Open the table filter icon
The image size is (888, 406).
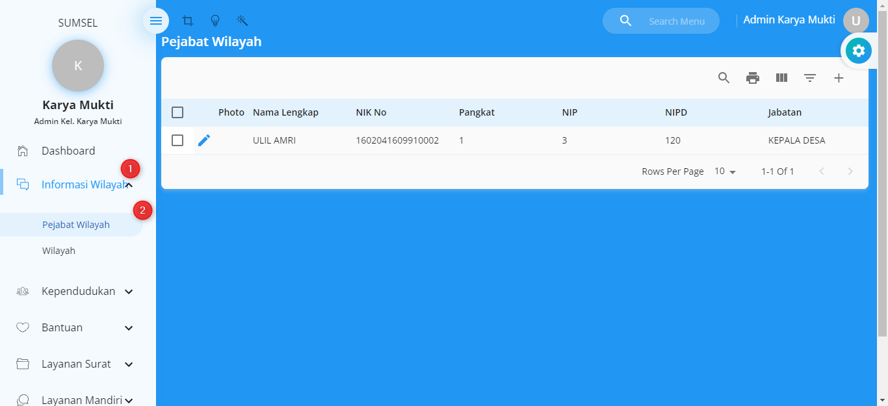coord(810,78)
